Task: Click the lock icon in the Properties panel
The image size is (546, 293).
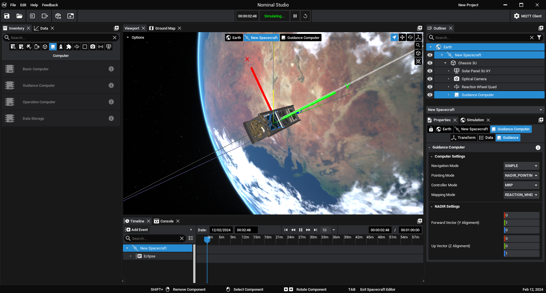Action: (x=431, y=129)
